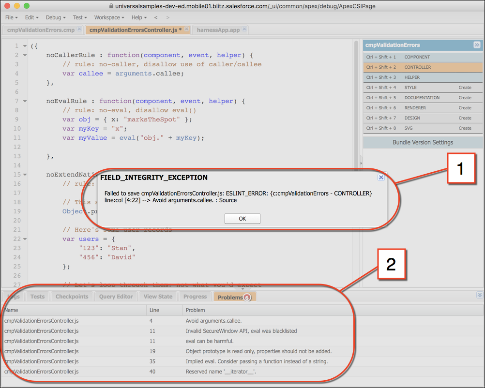
Task: Click OK in the error dialog
Action: (x=242, y=219)
